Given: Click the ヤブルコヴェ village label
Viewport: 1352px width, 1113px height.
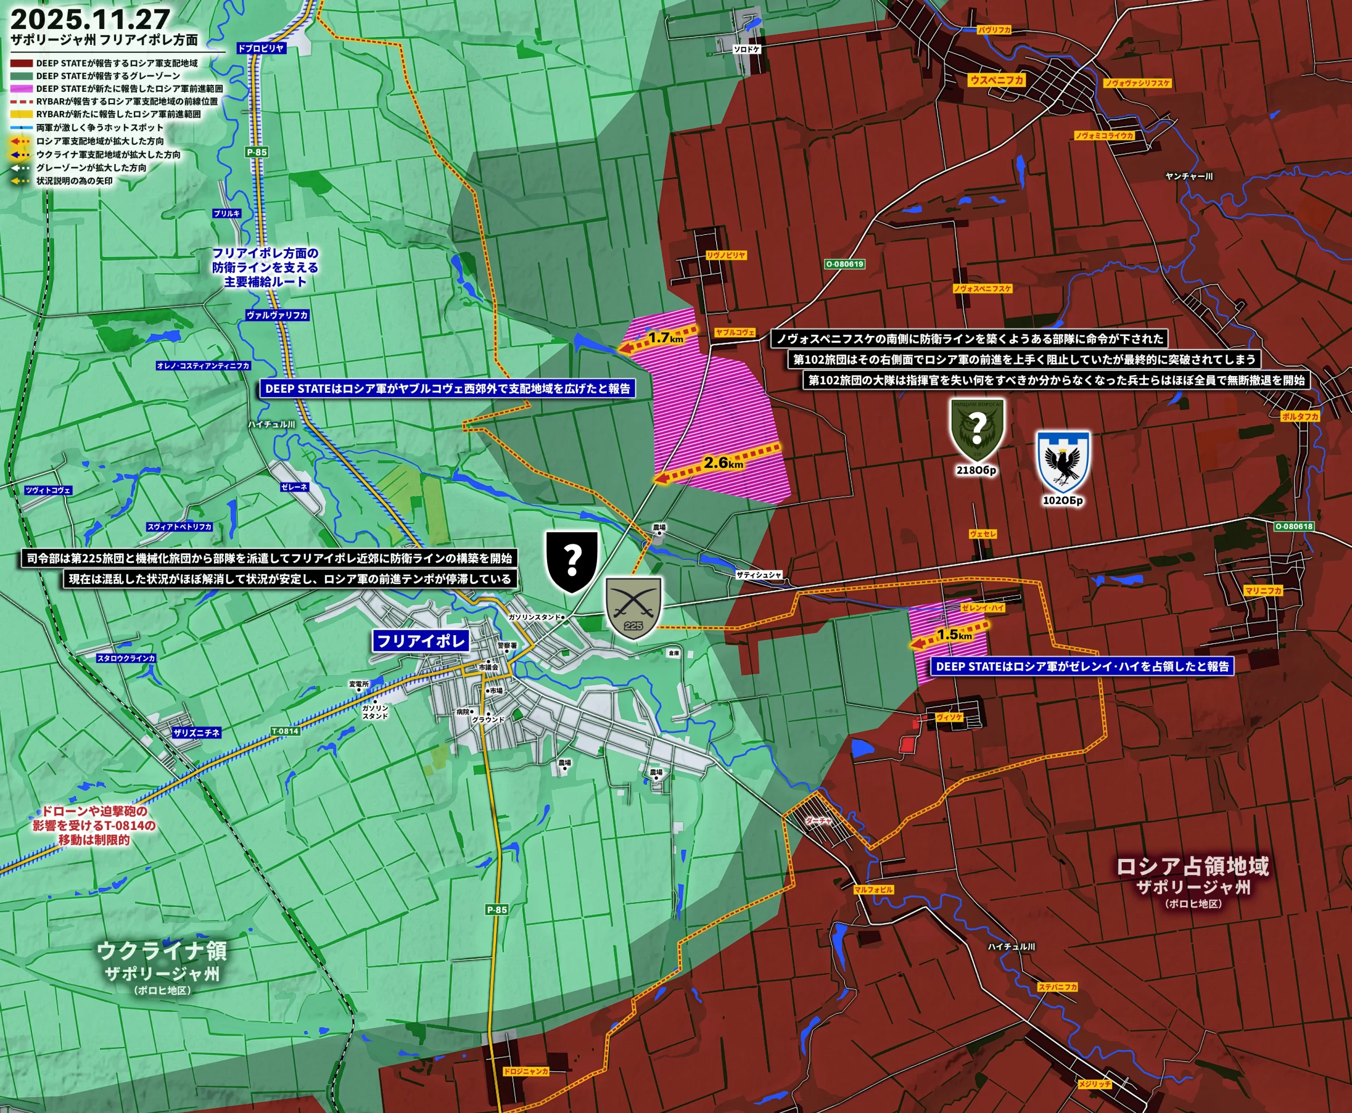Looking at the screenshot, I should 735,332.
